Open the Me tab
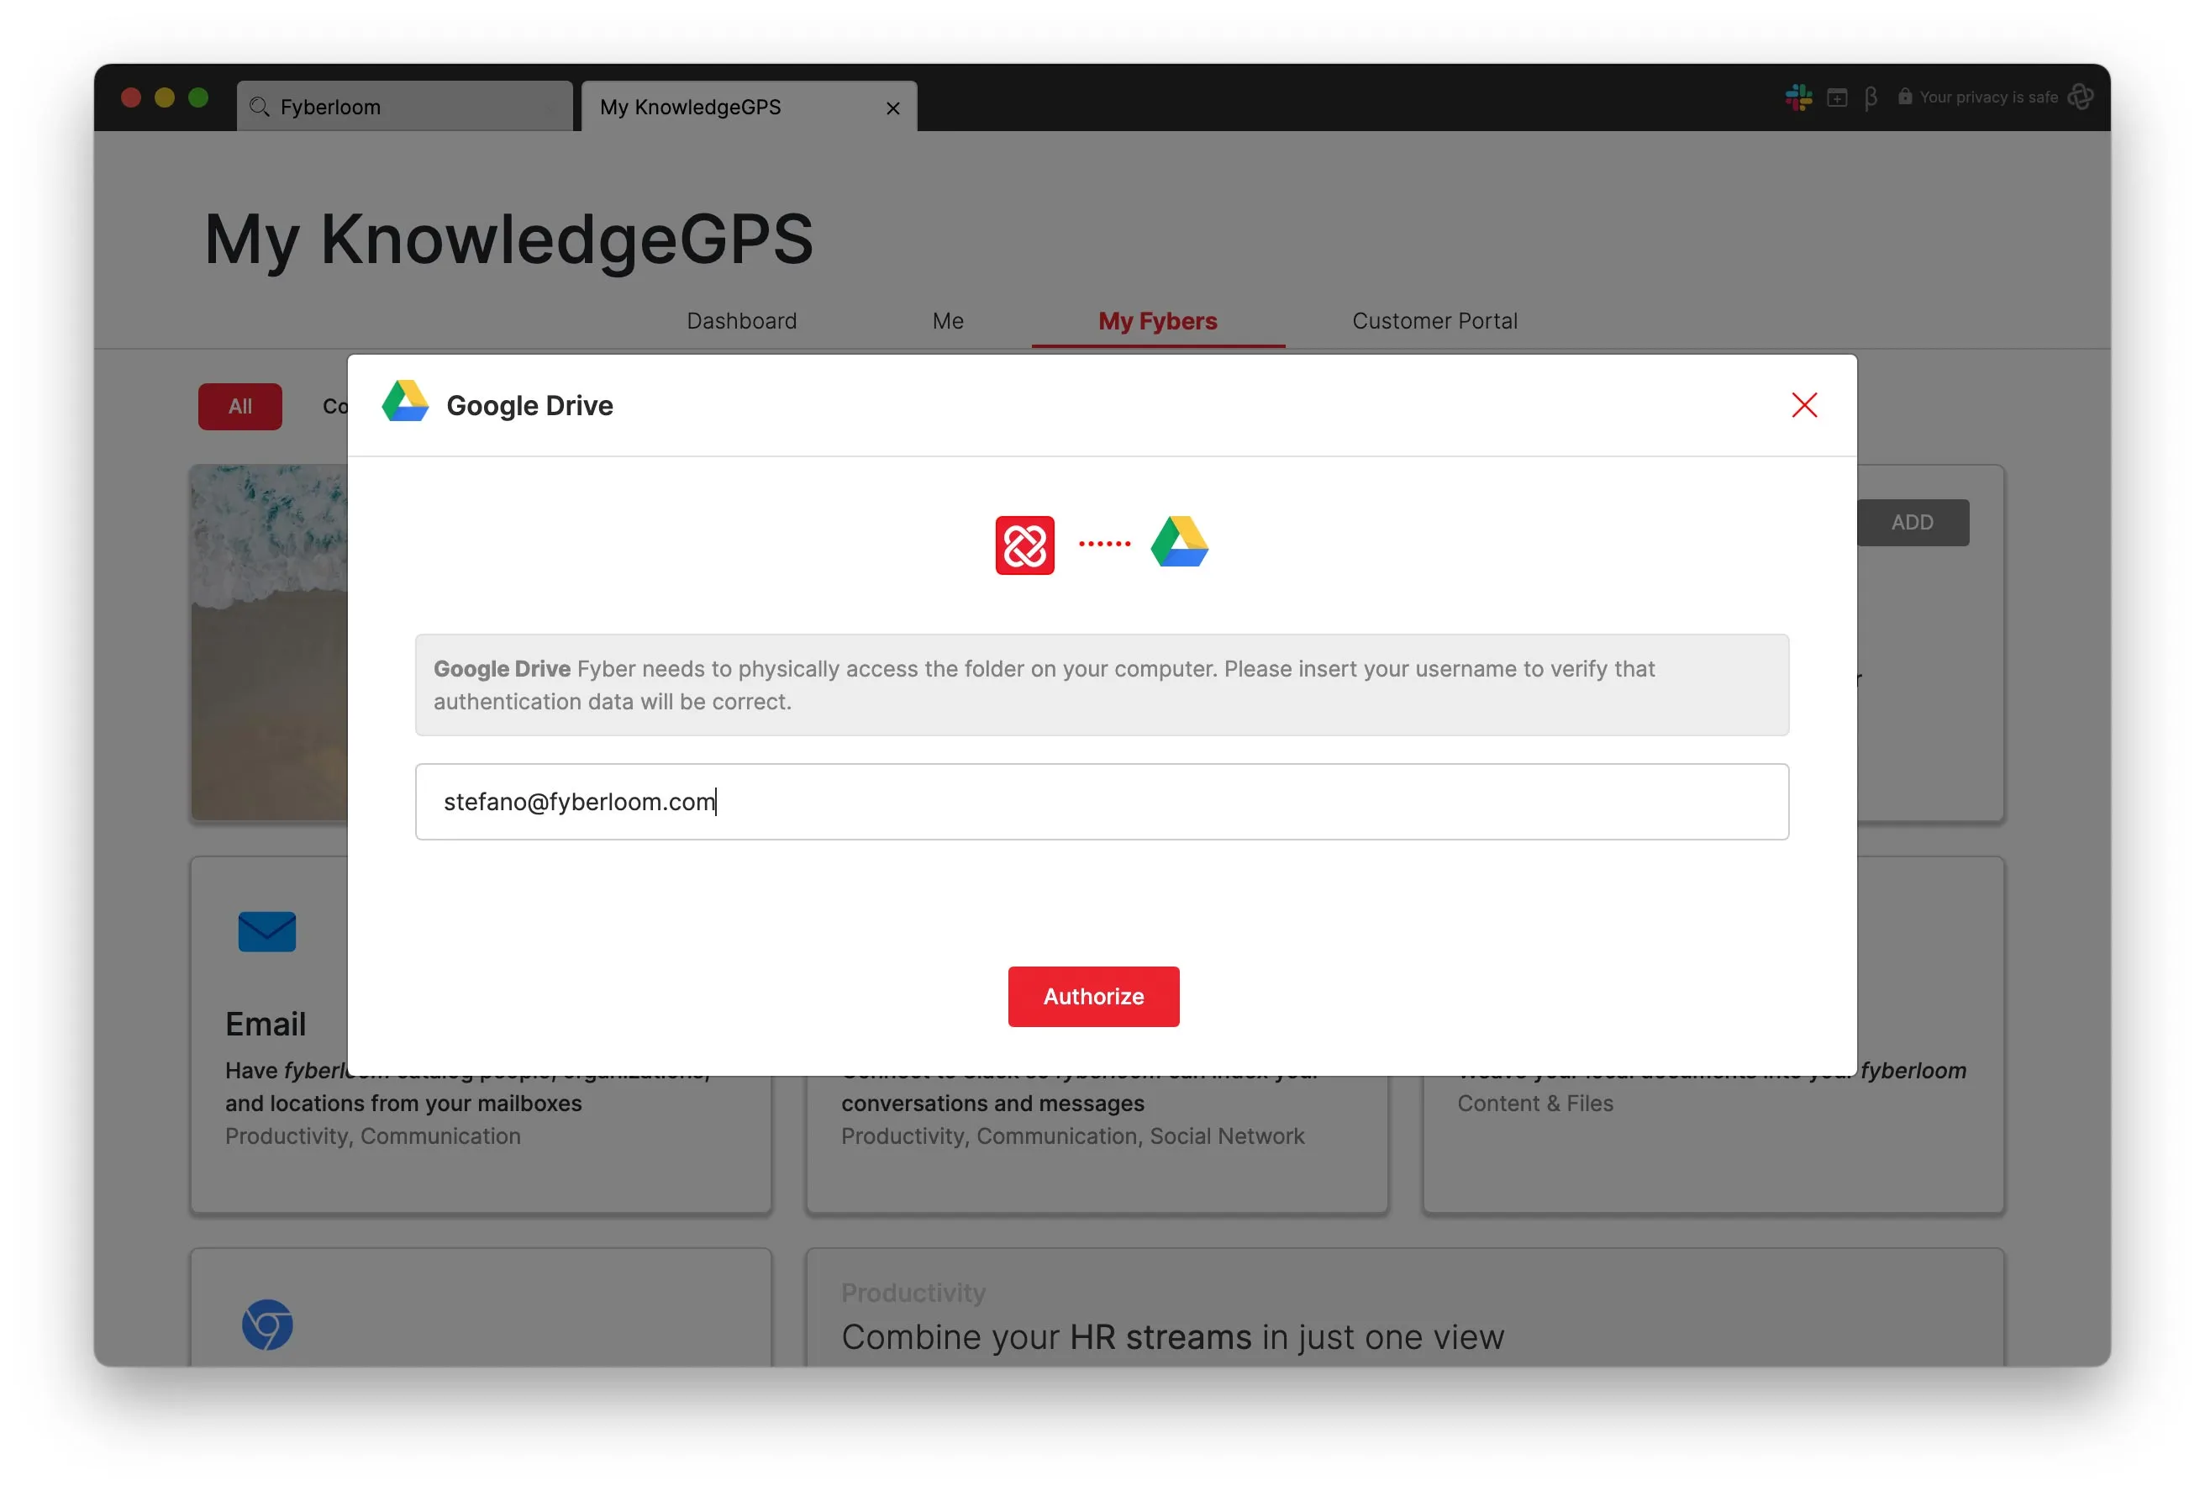 point(947,321)
